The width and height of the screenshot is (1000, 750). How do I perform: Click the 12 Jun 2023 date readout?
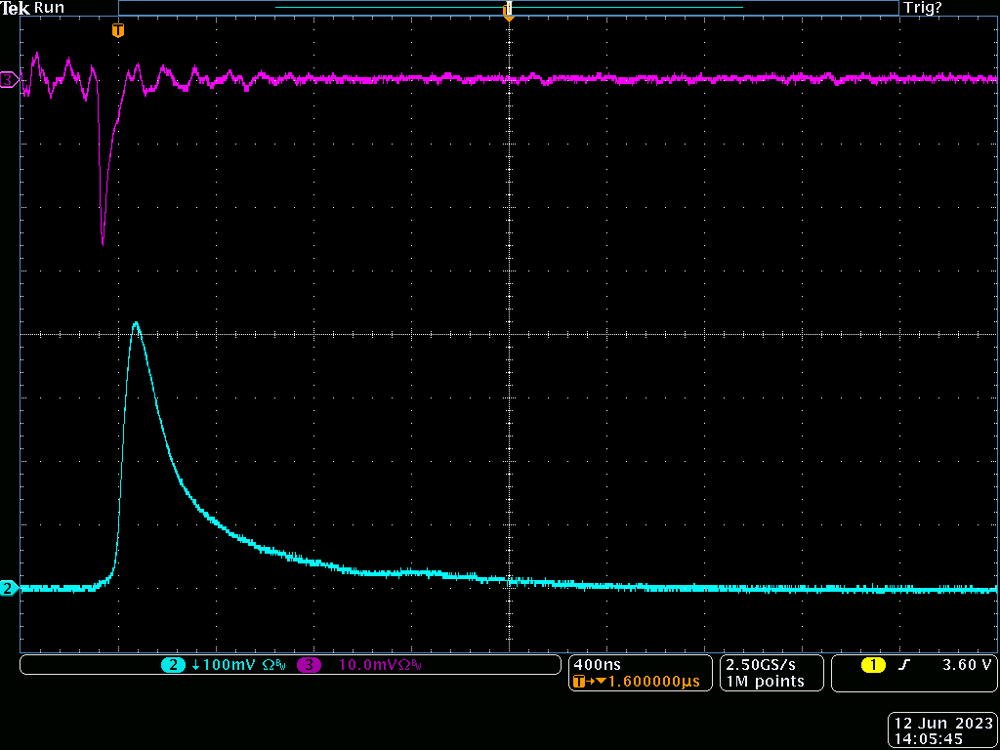(x=940, y=724)
